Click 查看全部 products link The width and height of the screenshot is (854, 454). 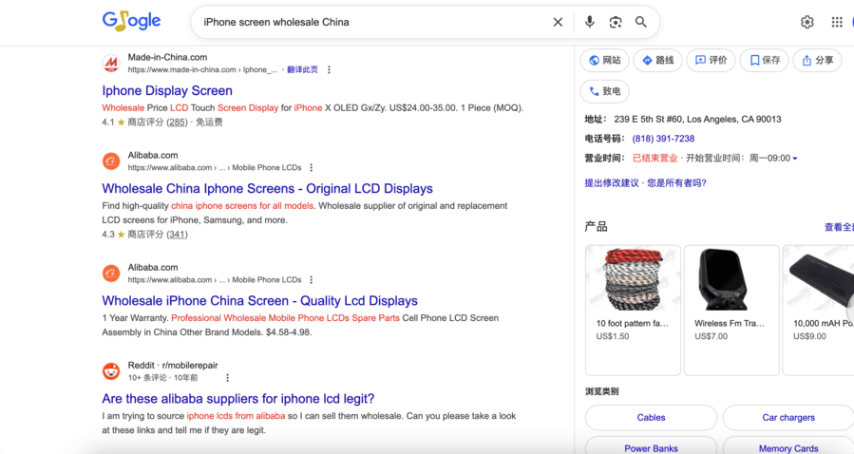coord(840,227)
